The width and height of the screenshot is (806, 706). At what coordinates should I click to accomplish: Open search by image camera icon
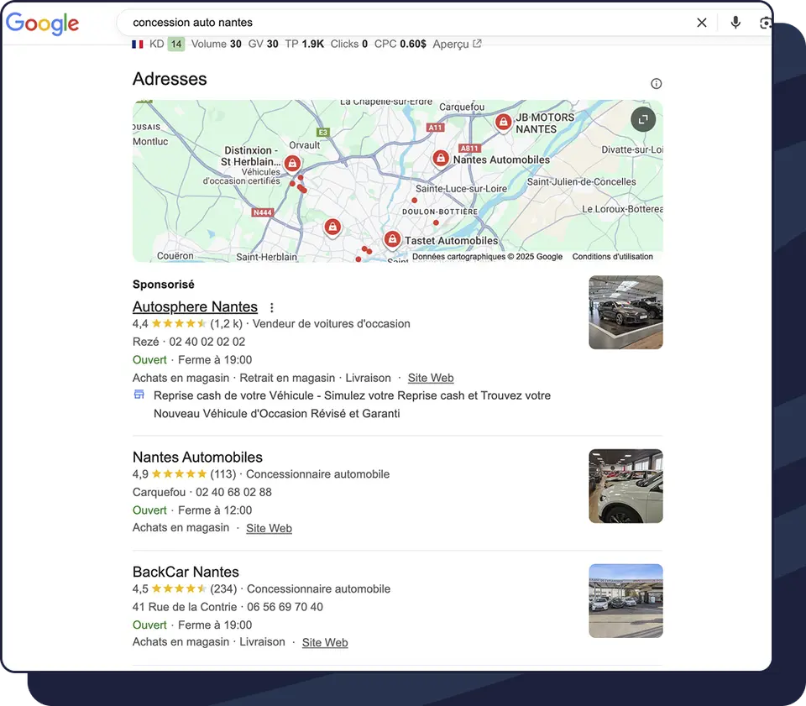click(765, 23)
